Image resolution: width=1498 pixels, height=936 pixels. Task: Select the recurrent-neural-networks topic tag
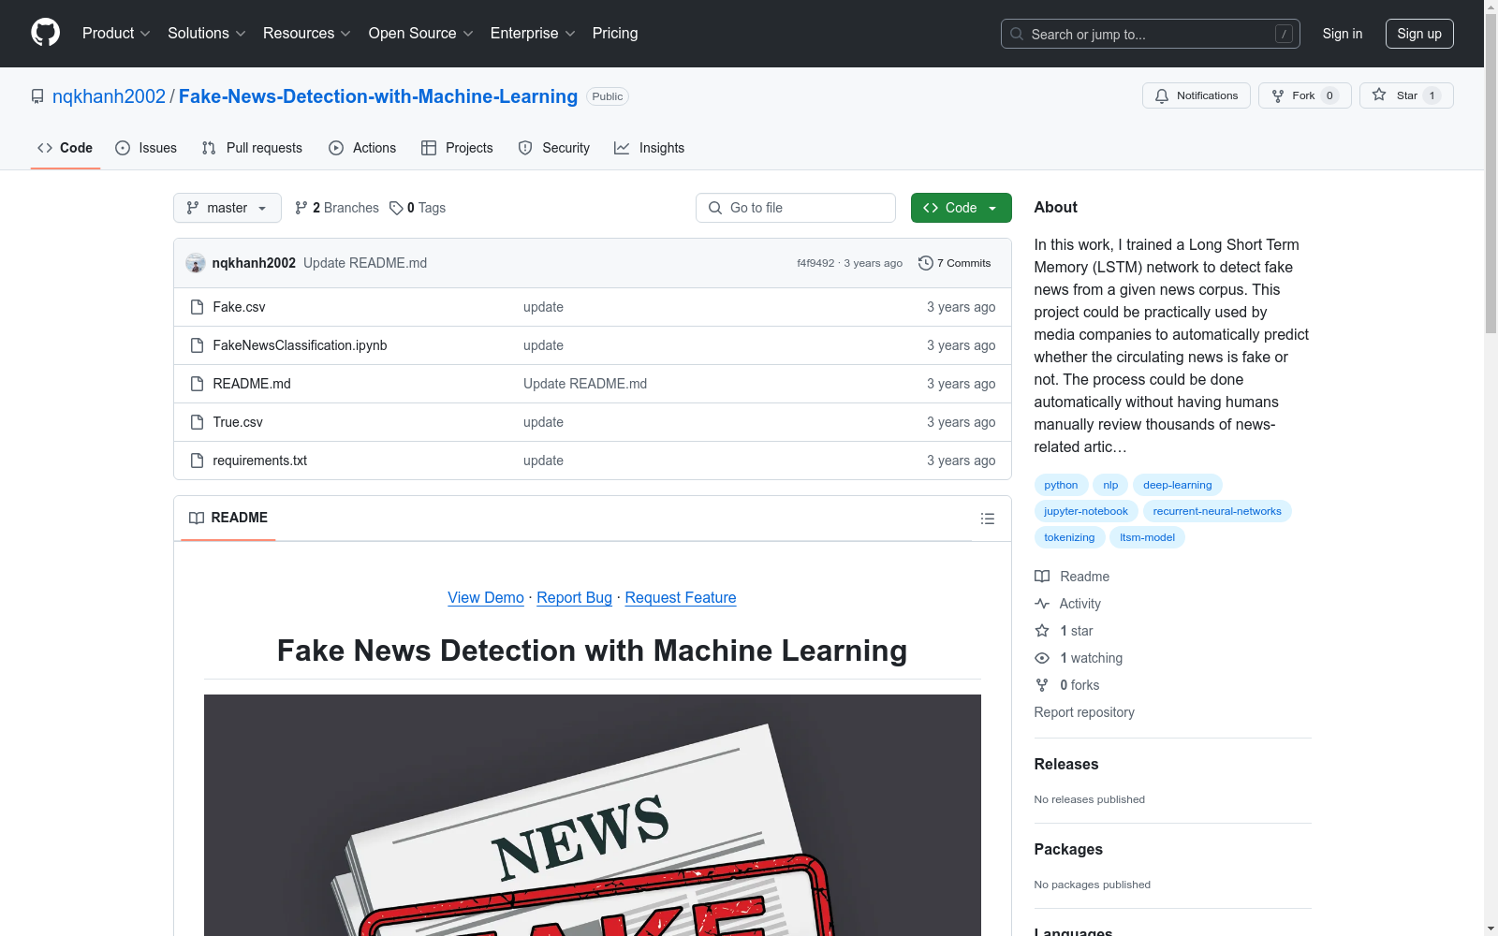[x=1217, y=511]
